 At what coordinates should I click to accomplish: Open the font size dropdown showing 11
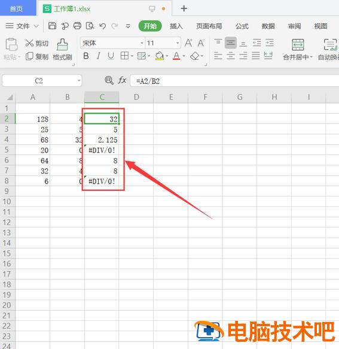tap(178, 43)
